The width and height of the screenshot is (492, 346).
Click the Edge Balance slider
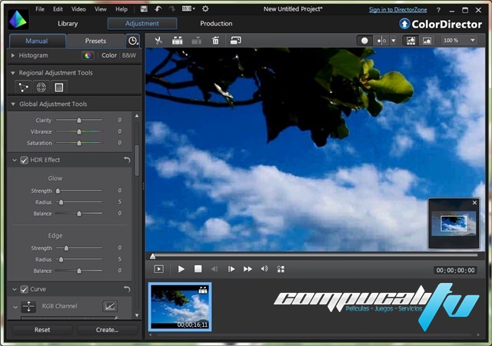tap(79, 271)
